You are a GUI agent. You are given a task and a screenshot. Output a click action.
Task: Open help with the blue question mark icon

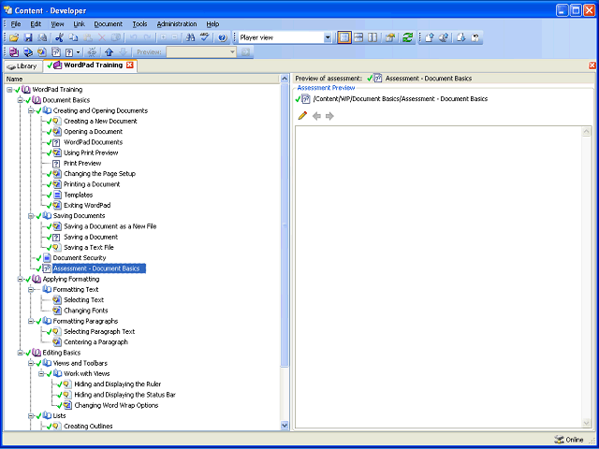click(x=223, y=37)
